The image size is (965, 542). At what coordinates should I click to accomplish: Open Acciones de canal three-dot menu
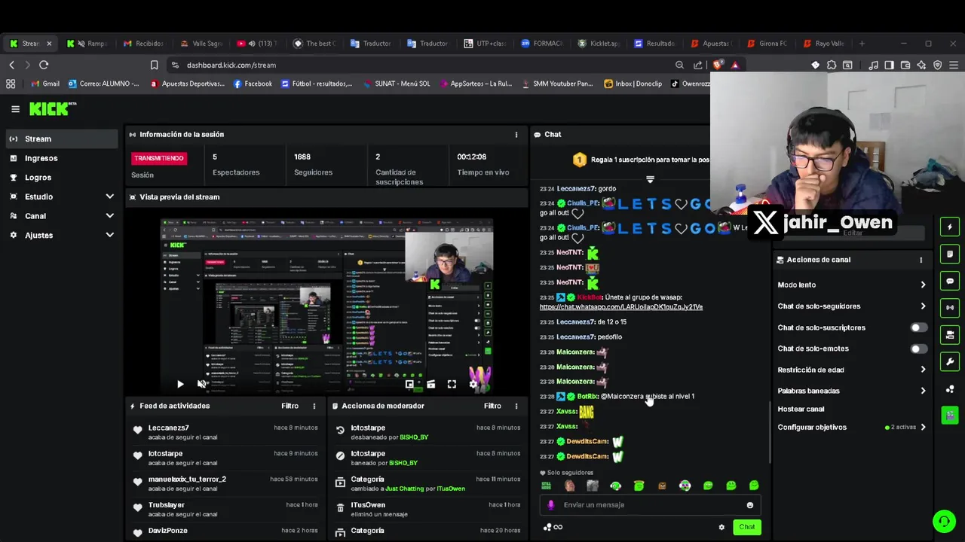pyautogui.click(x=921, y=260)
